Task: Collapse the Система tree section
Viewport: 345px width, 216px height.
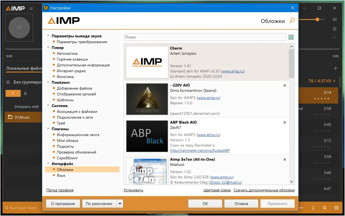Action: (x=48, y=106)
